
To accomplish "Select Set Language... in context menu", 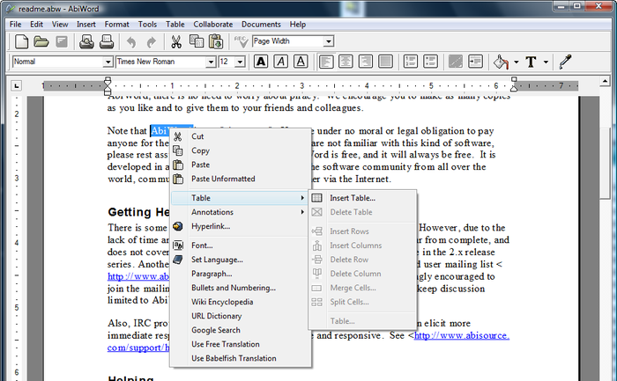I will tap(240, 260).
